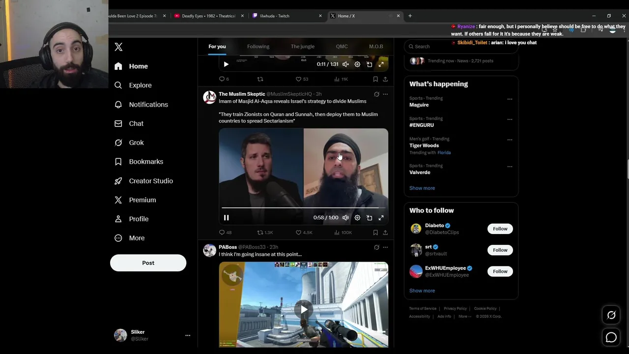
Task: Open The Muslim Skeptic profile avatar
Action: coord(210,97)
